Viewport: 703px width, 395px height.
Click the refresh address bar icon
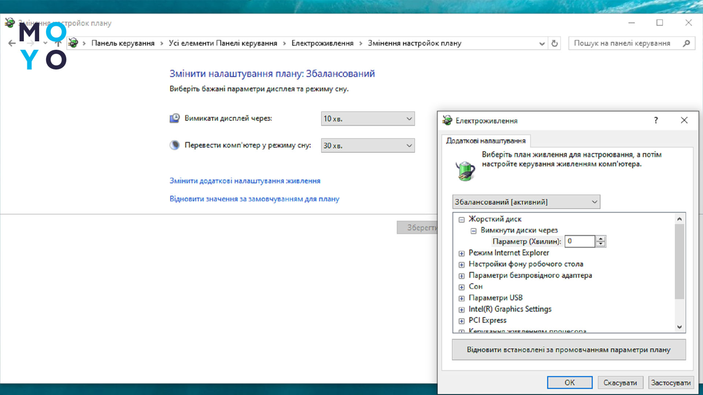click(x=555, y=43)
